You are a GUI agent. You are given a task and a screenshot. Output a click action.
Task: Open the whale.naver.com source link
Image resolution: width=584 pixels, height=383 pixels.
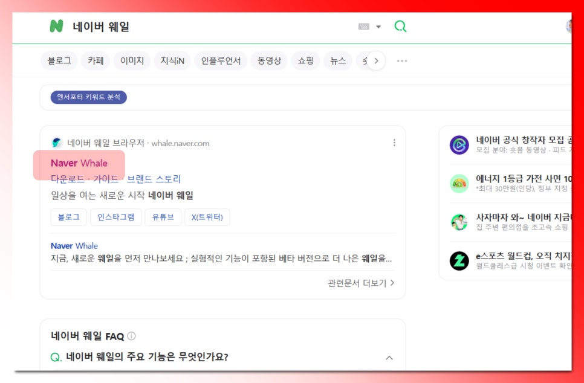coord(180,143)
